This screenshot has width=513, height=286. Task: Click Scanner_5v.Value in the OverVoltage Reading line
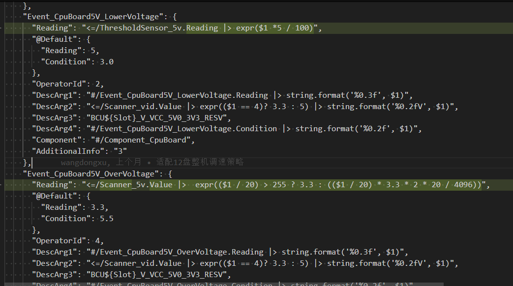coord(136,185)
